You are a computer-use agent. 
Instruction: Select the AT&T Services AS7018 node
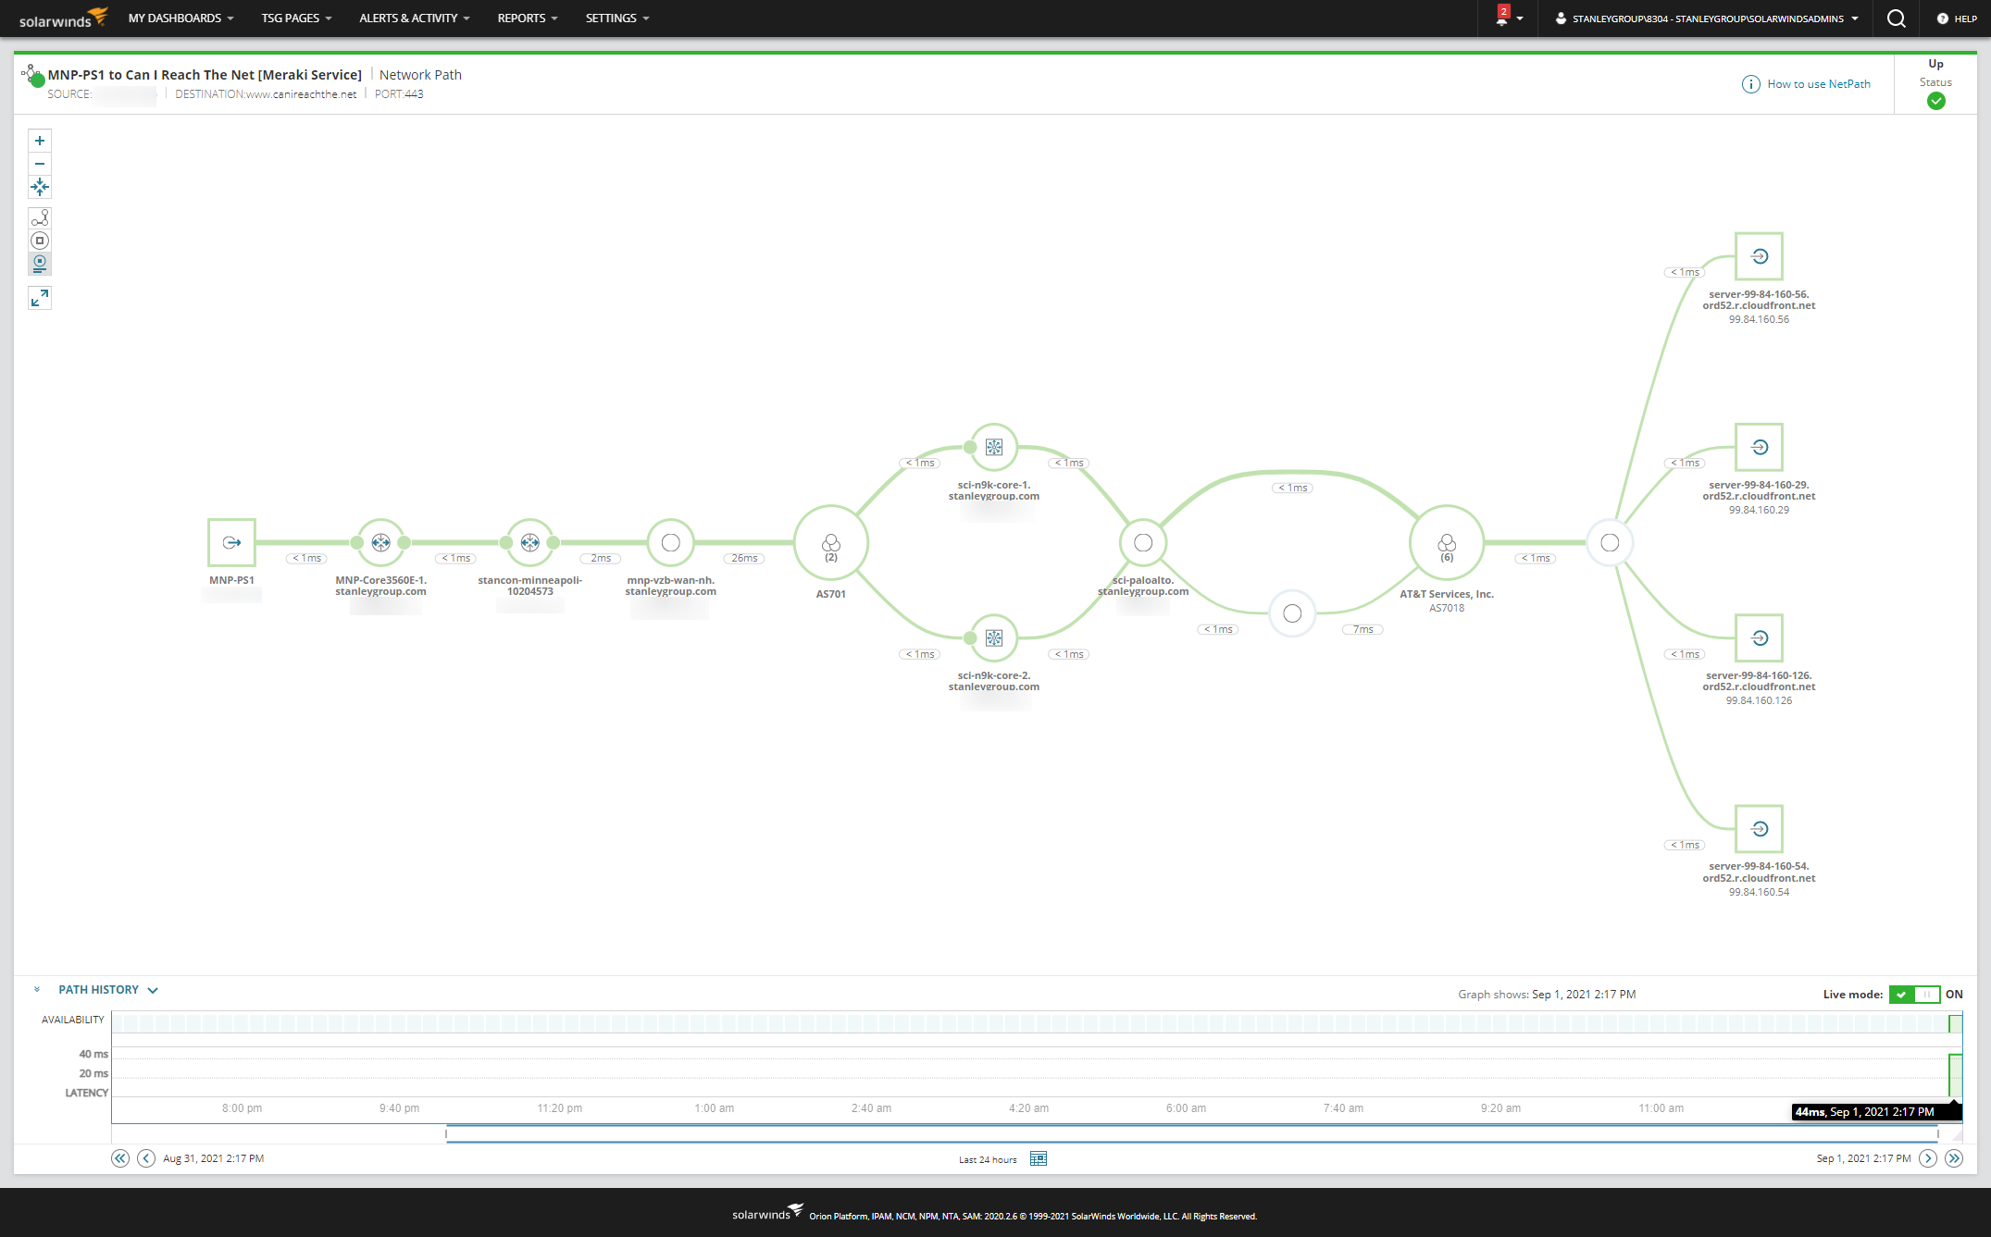coord(1446,543)
